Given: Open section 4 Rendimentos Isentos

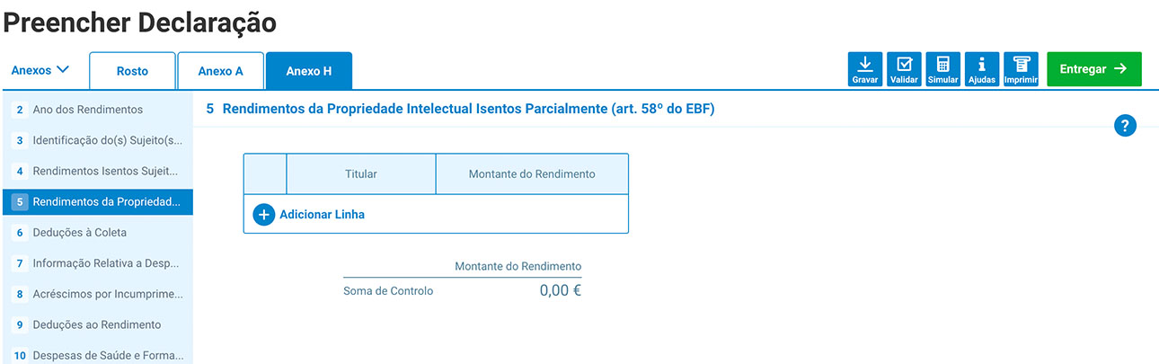Looking at the screenshot, I should [106, 171].
